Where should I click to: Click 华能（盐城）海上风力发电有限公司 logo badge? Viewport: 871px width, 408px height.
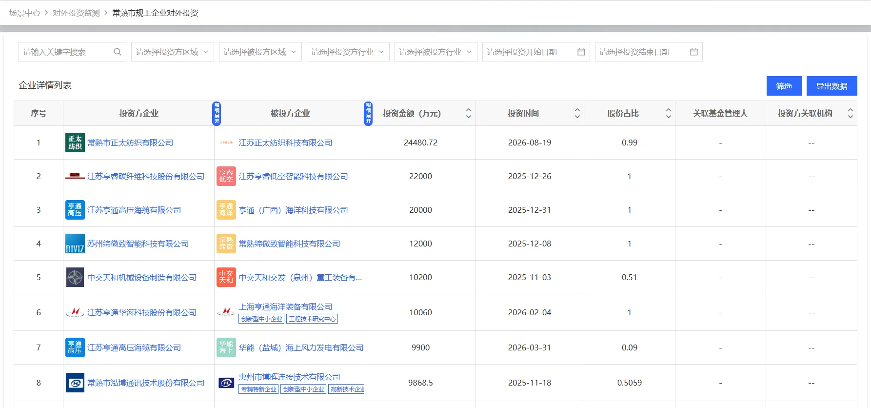pyautogui.click(x=226, y=347)
